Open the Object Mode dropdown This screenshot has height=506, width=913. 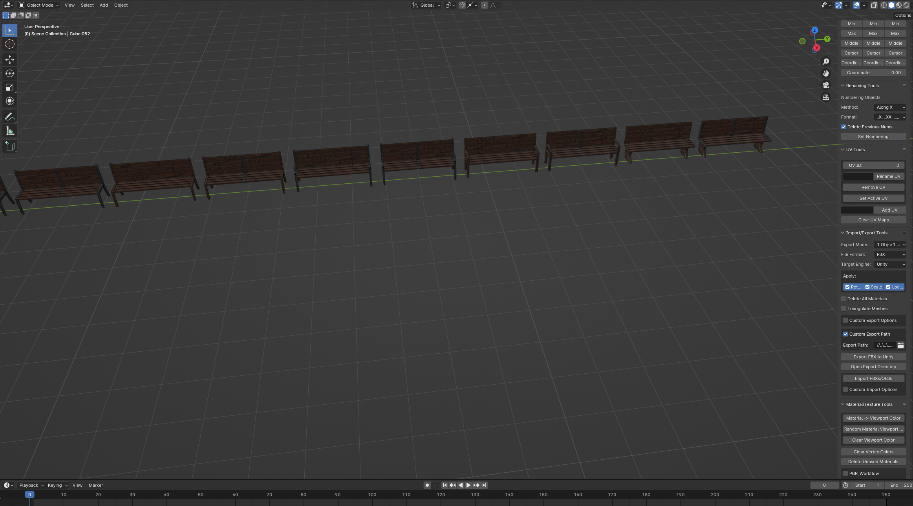(x=39, y=5)
